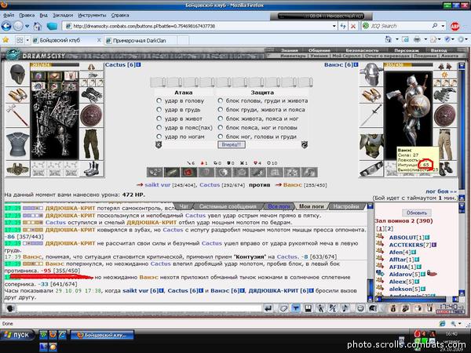Click Cactus's helmet equipment slot

pyautogui.click(x=17, y=75)
